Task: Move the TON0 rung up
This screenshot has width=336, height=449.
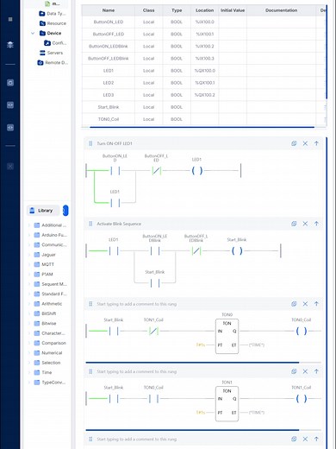Action: tap(316, 304)
